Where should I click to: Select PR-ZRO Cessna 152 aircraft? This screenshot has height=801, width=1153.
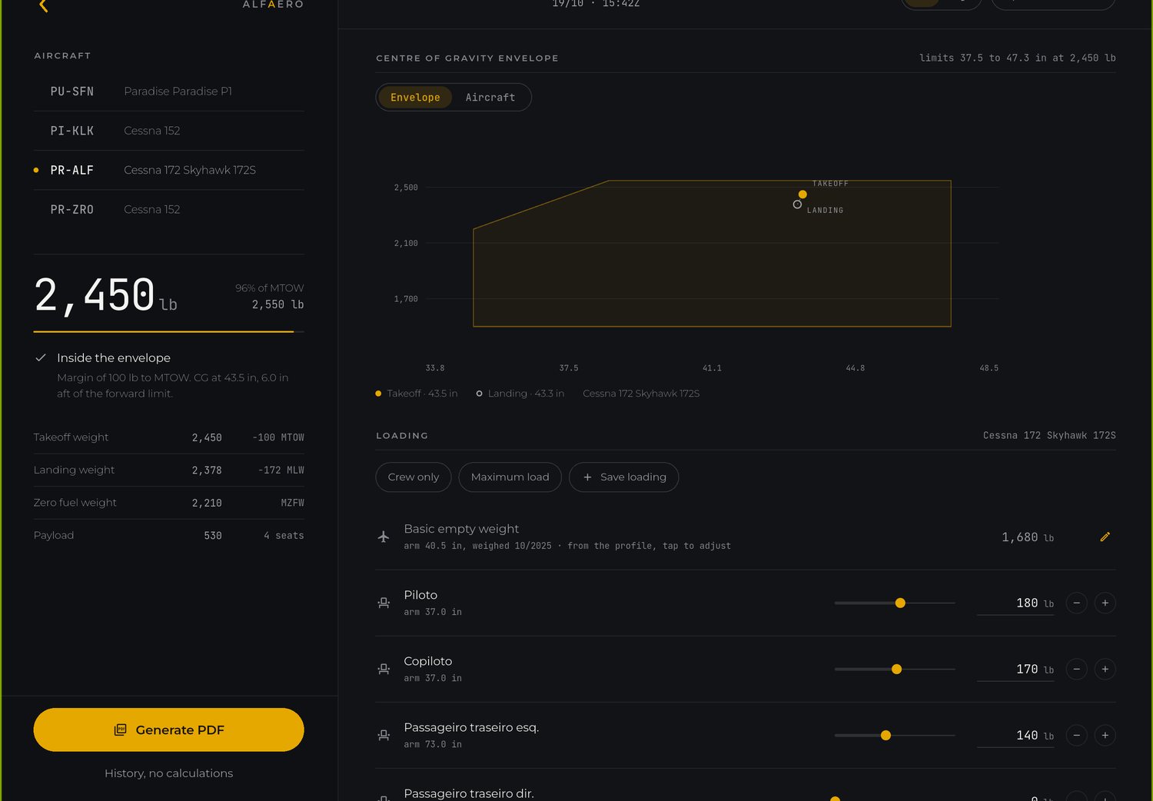[169, 209]
